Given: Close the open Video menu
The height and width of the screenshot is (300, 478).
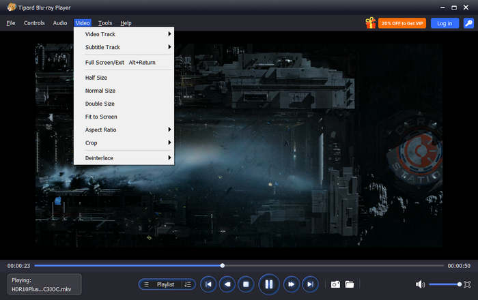Looking at the screenshot, I should (83, 23).
